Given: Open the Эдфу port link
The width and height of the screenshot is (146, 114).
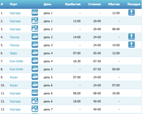Looking at the screenshot, I should coord(13,53).
